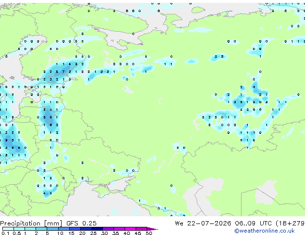Viewport: 305px width, 235px height.
Task: Click the legend label '35'
Action: point(115,233)
